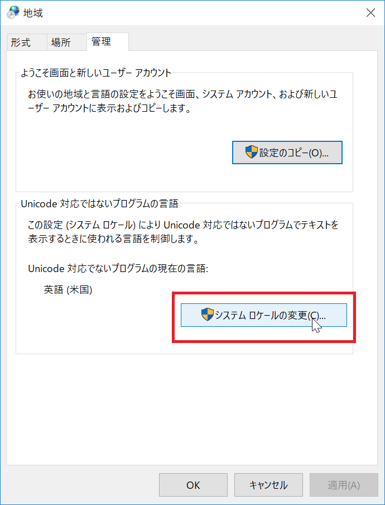The height and width of the screenshot is (505, 385).
Task: Click the shield icon on 設定のコピー button
Action: point(251,152)
